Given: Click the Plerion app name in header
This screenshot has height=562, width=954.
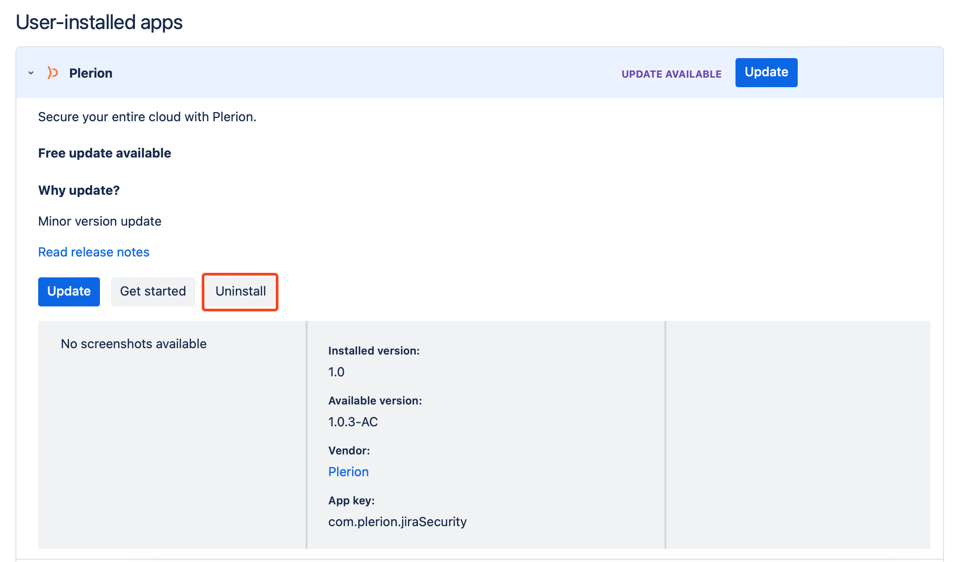Looking at the screenshot, I should click(x=90, y=73).
